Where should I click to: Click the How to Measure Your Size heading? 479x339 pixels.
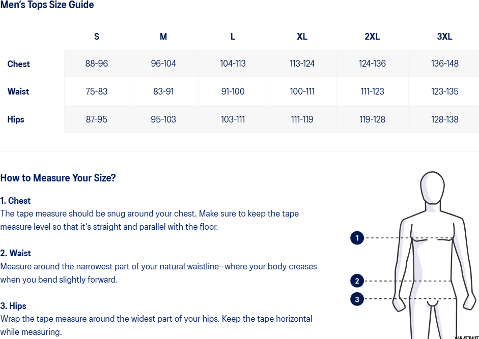58,178
